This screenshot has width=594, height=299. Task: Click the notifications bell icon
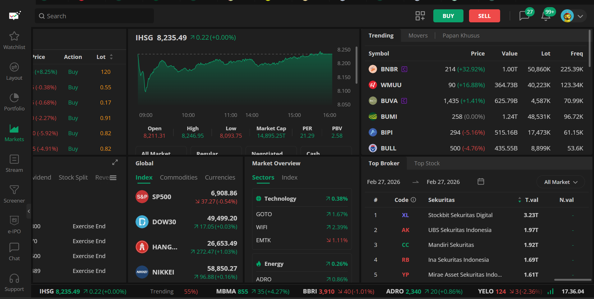click(x=546, y=16)
